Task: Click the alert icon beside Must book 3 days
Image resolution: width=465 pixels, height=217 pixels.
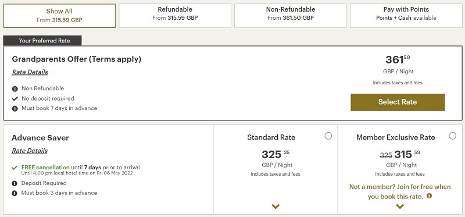Action: (15, 193)
